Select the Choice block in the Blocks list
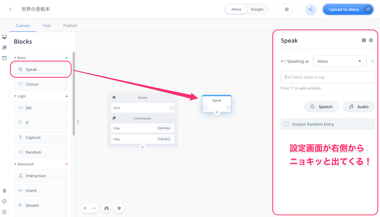The height and width of the screenshot is (217, 380). coord(41,84)
